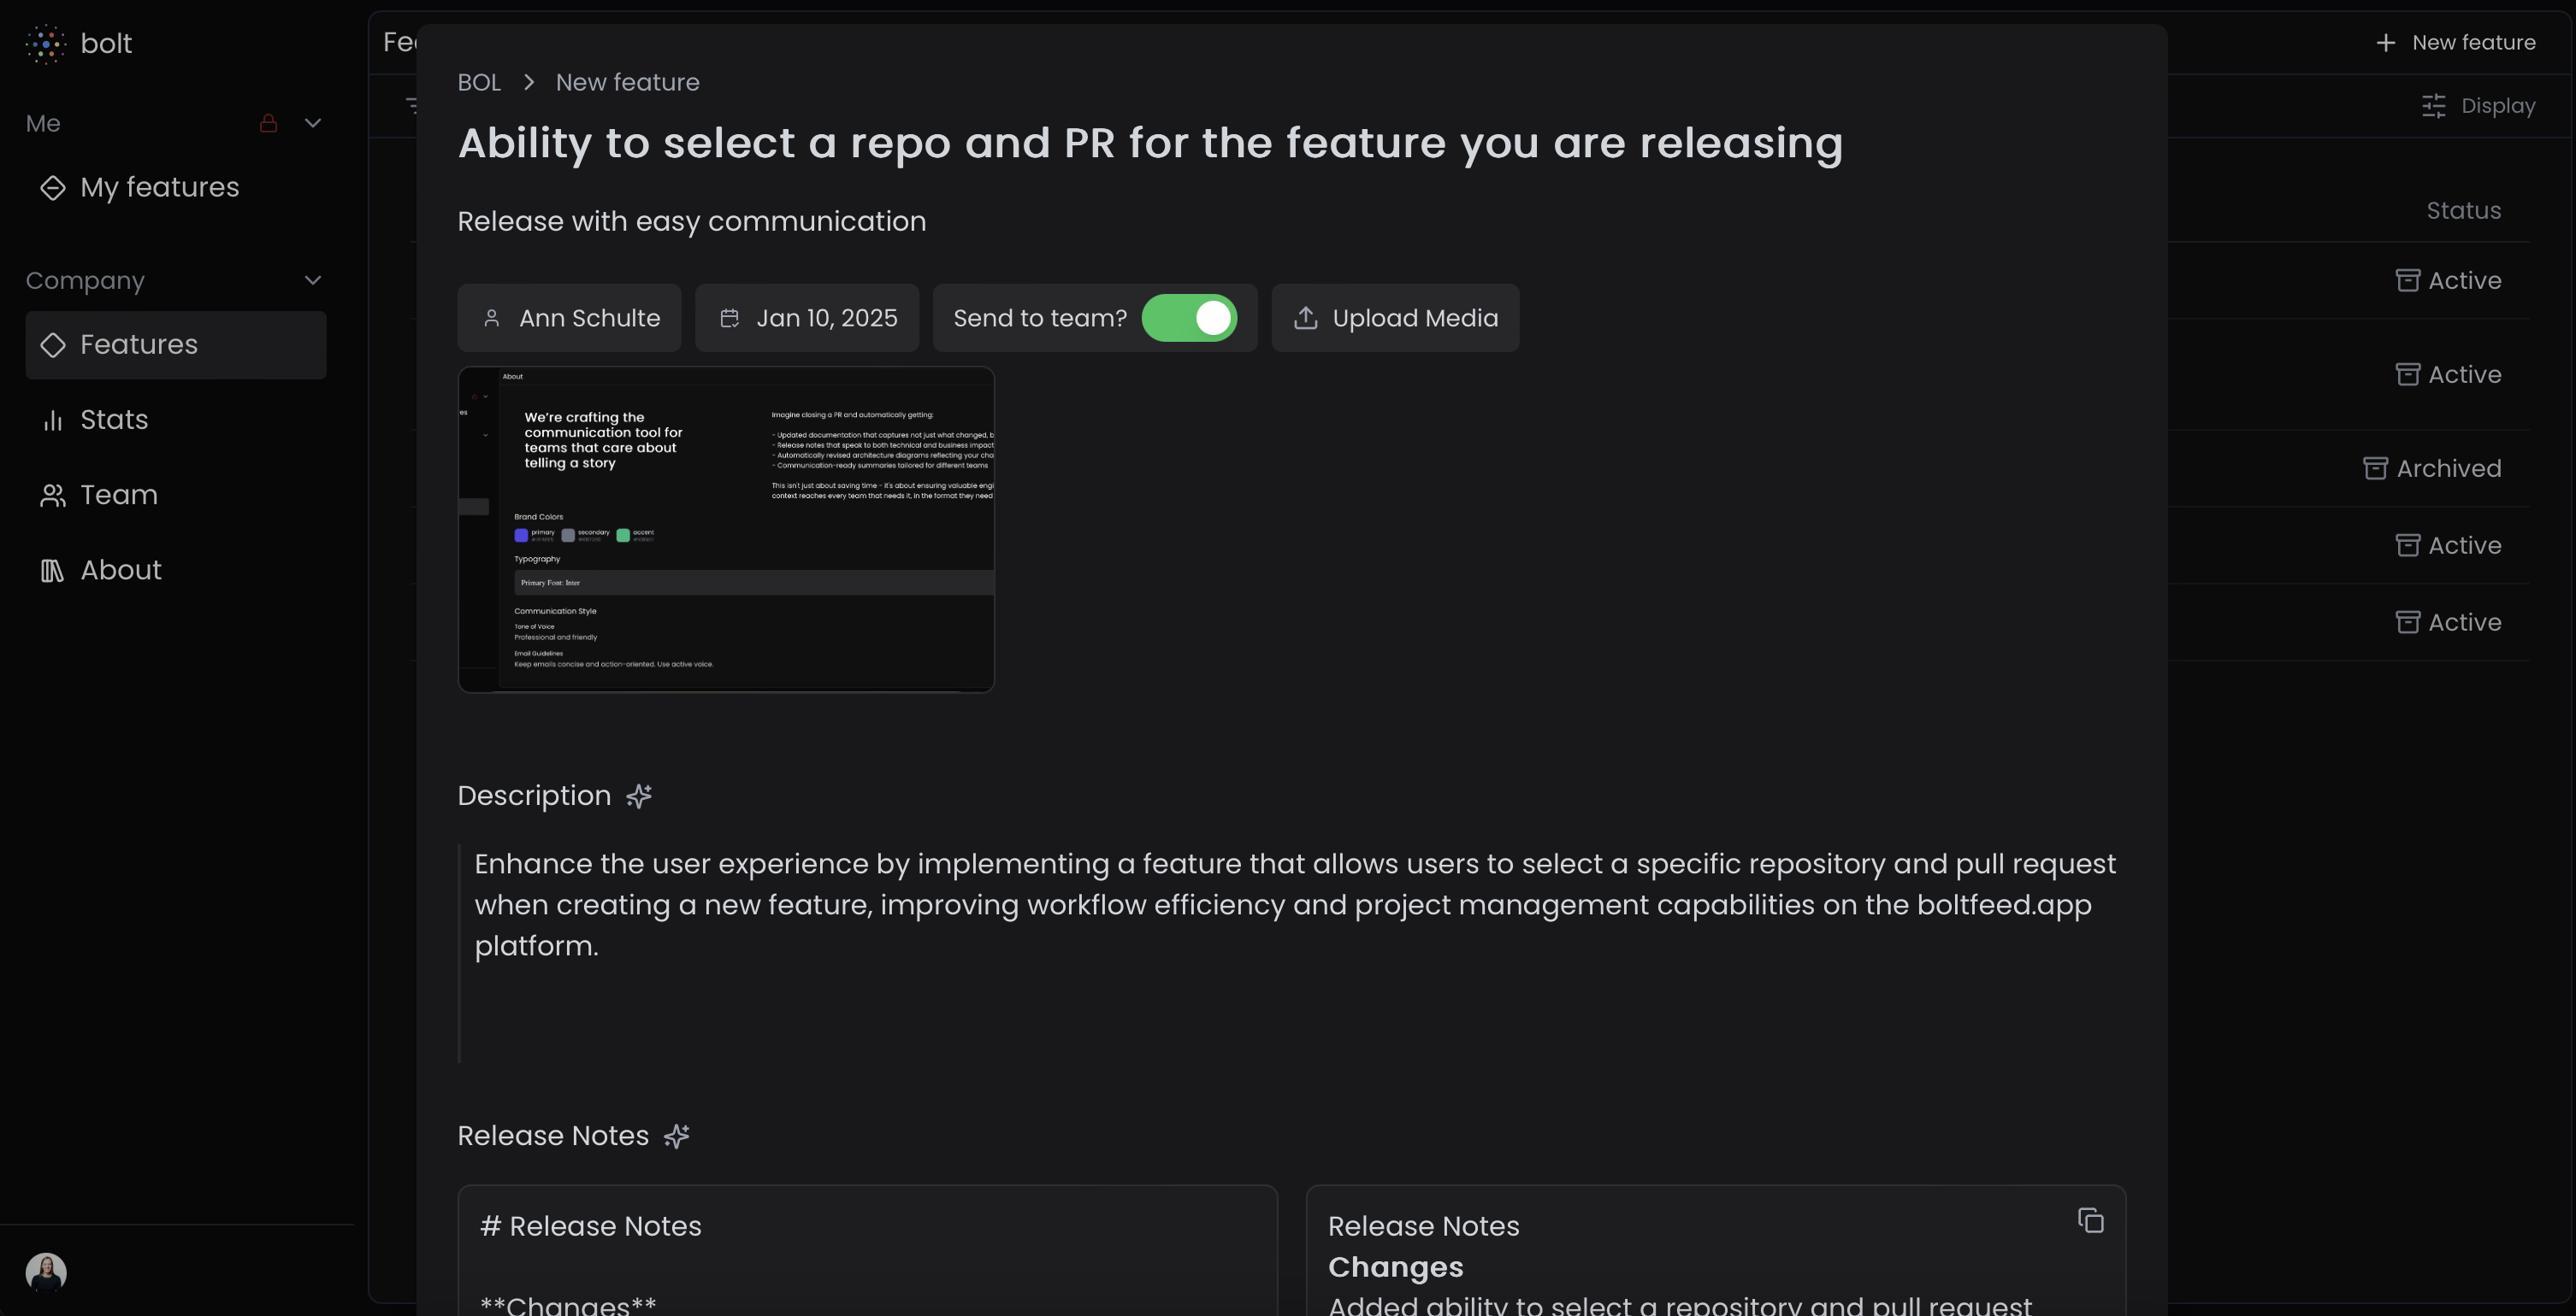Click the New feature button top right
This screenshot has width=2576, height=1316.
click(x=2455, y=43)
